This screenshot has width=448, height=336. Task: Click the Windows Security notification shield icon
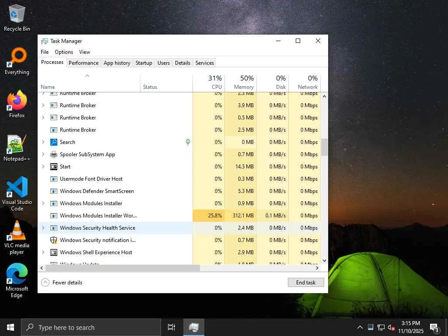(54, 240)
